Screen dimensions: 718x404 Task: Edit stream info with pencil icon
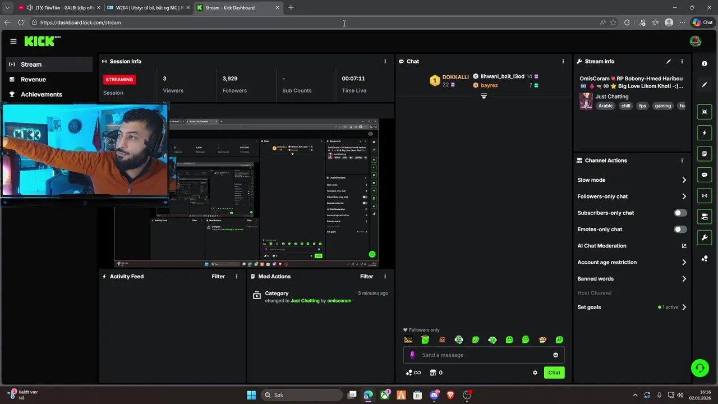point(669,61)
